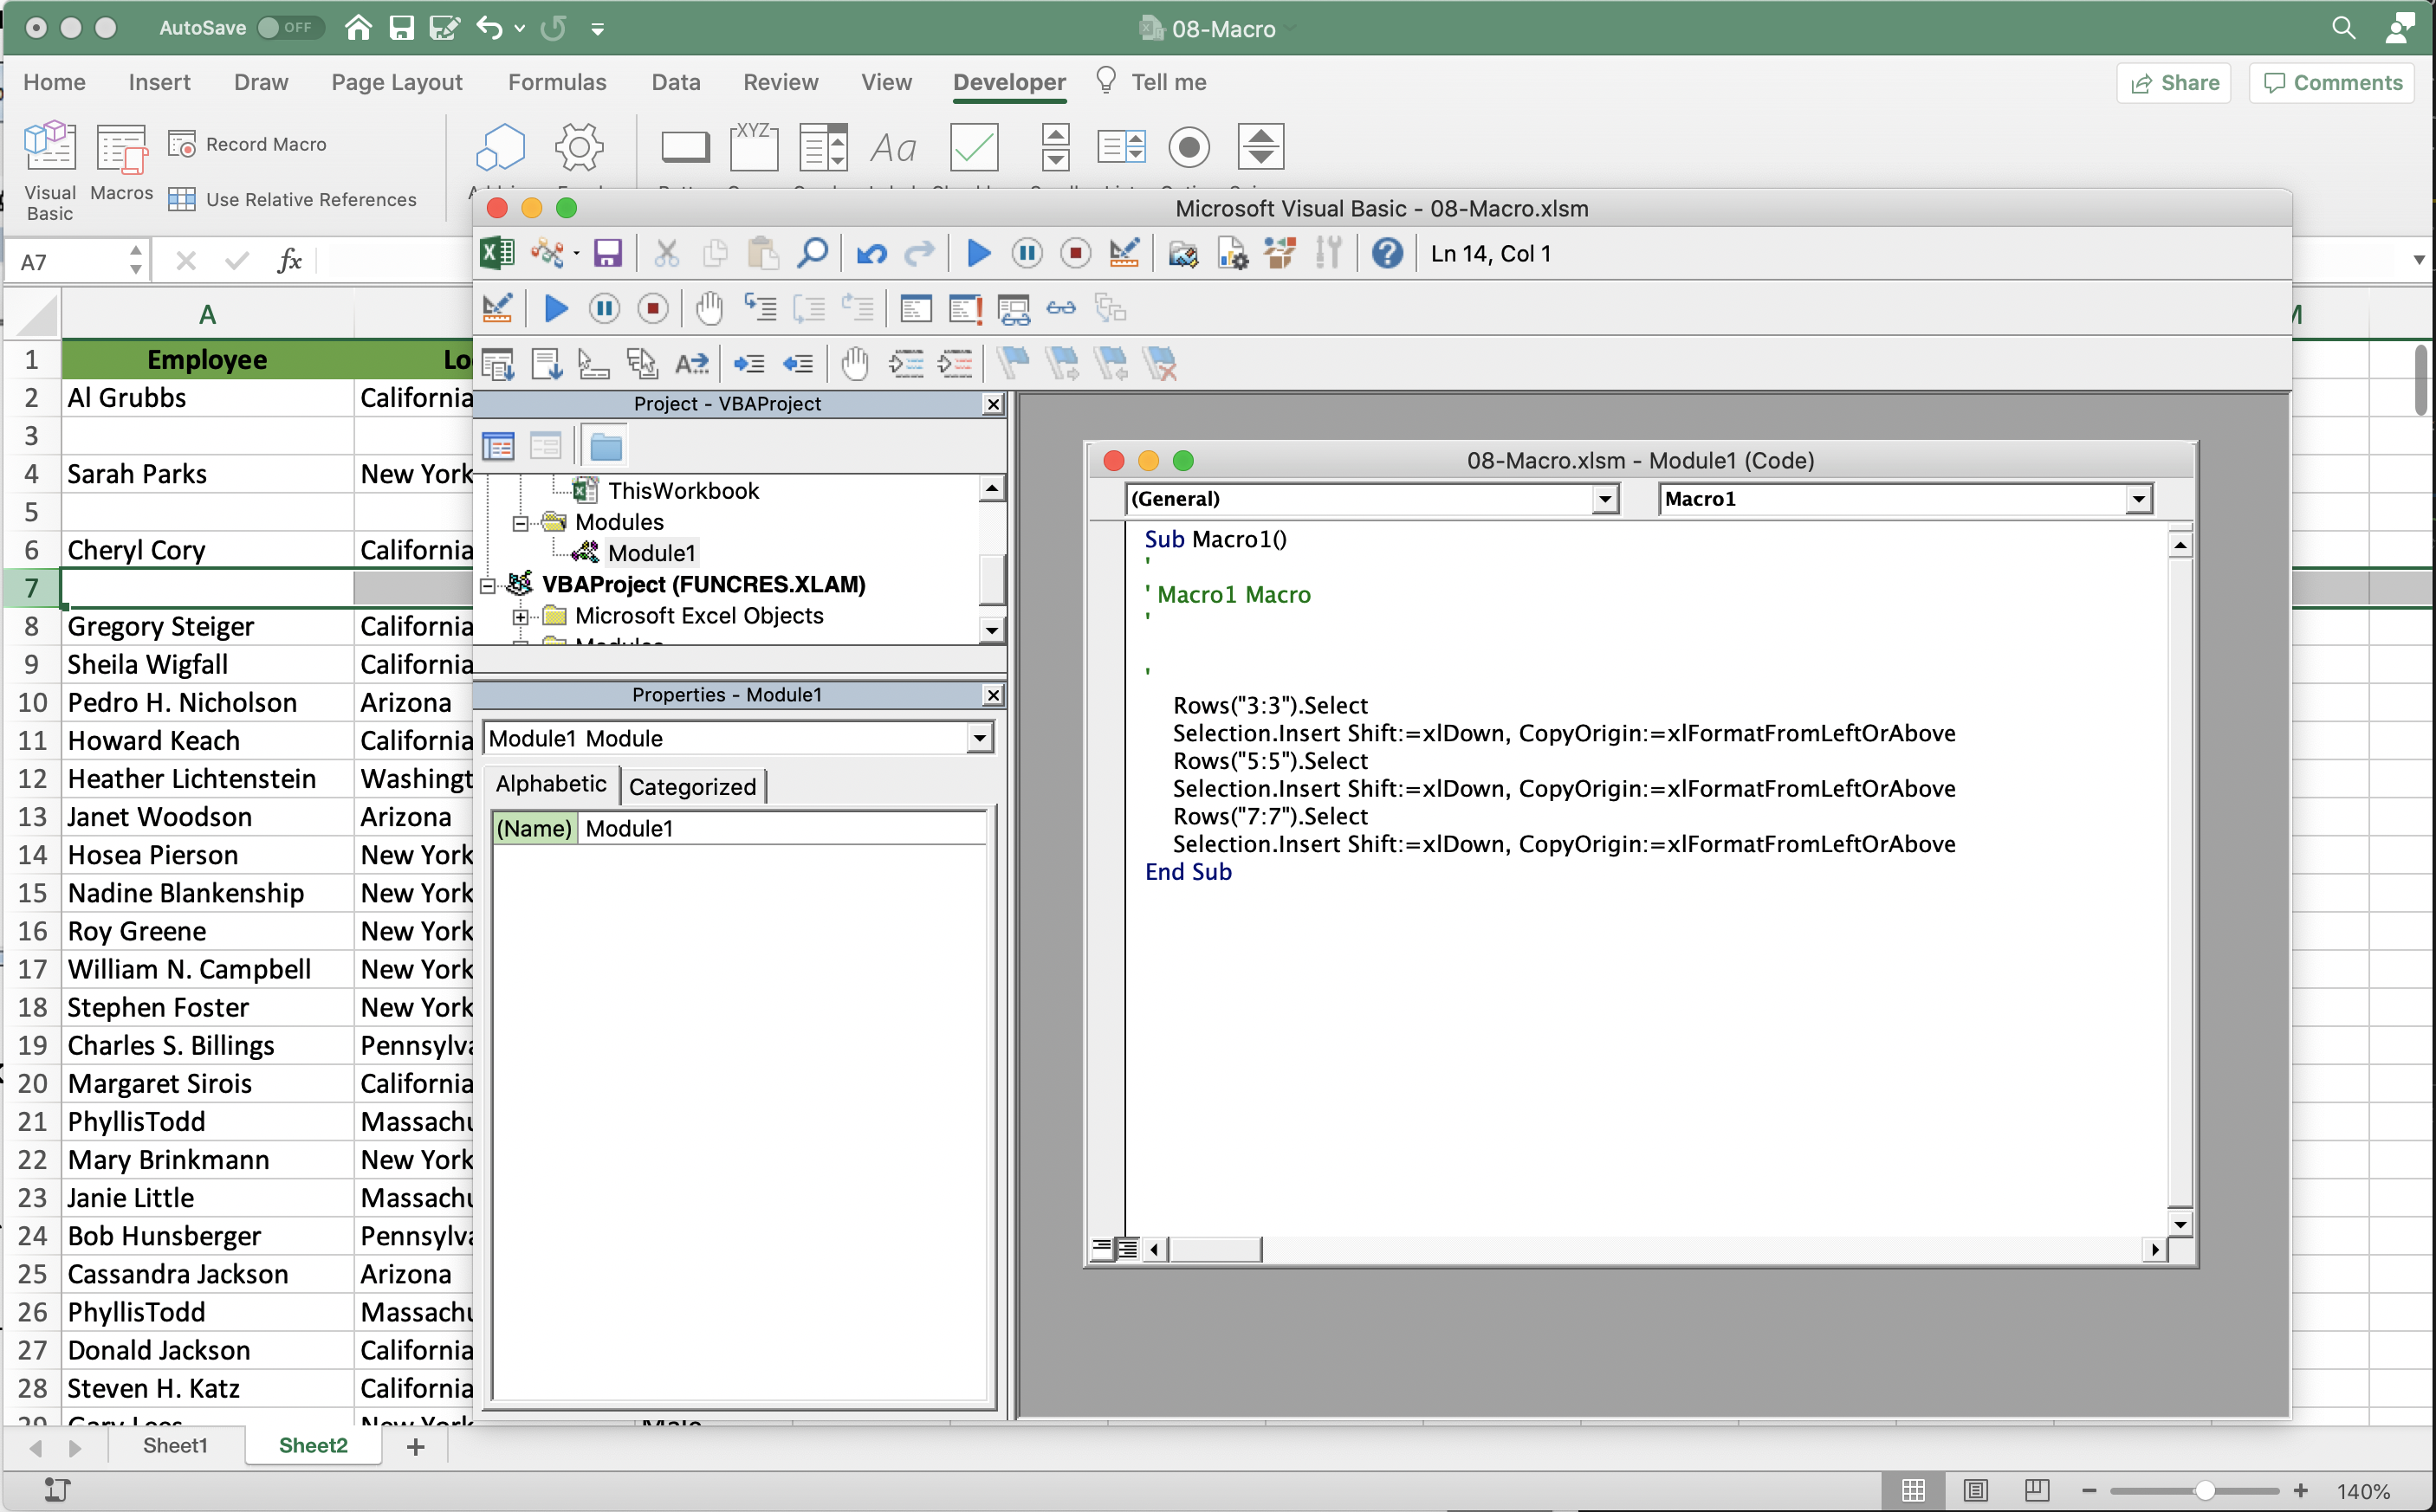The image size is (2436, 1512).
Task: Open the Home ribbon tab
Action: [54, 82]
